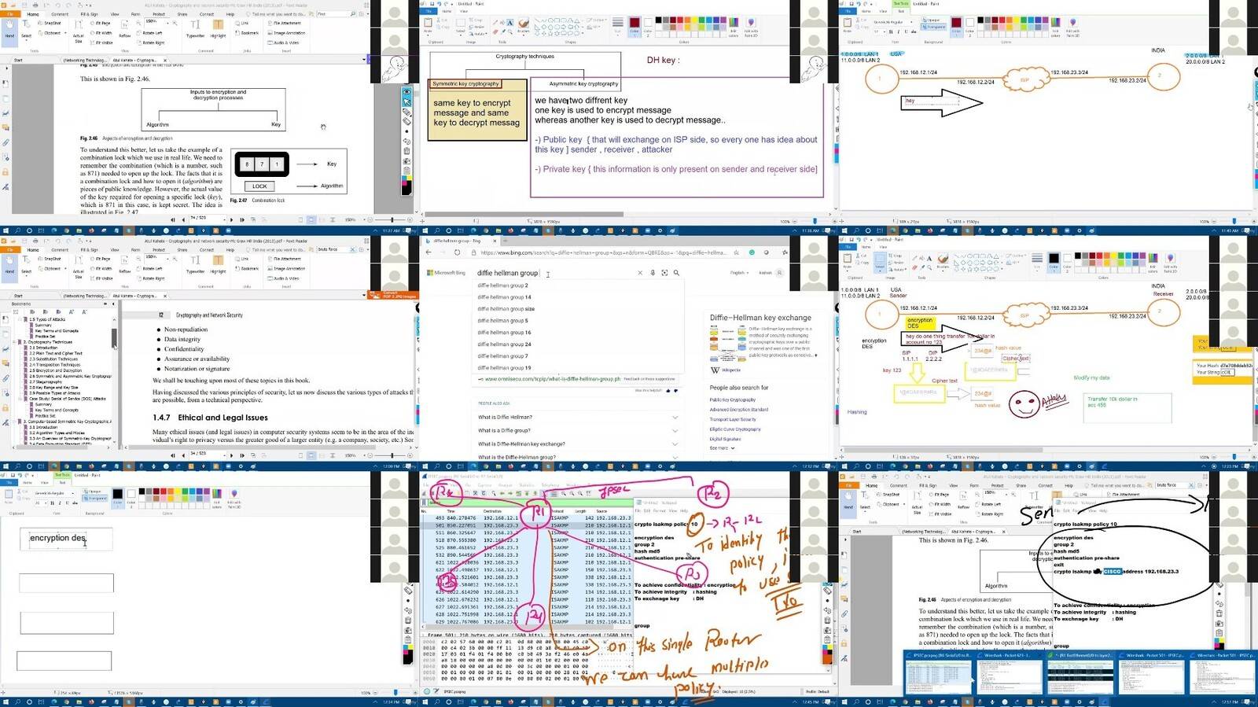Click trash icon on annotation toolbar beside combination-lock PDF

click(x=406, y=151)
